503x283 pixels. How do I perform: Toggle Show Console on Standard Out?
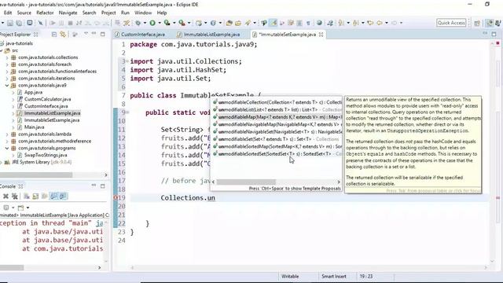tap(53, 196)
